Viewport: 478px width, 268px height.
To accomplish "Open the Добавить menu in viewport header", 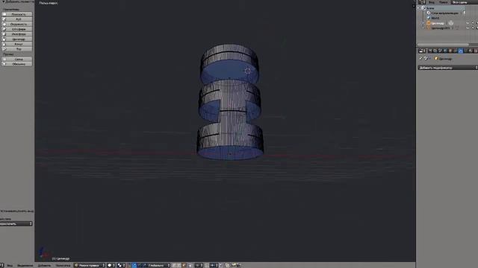I will tap(44, 265).
